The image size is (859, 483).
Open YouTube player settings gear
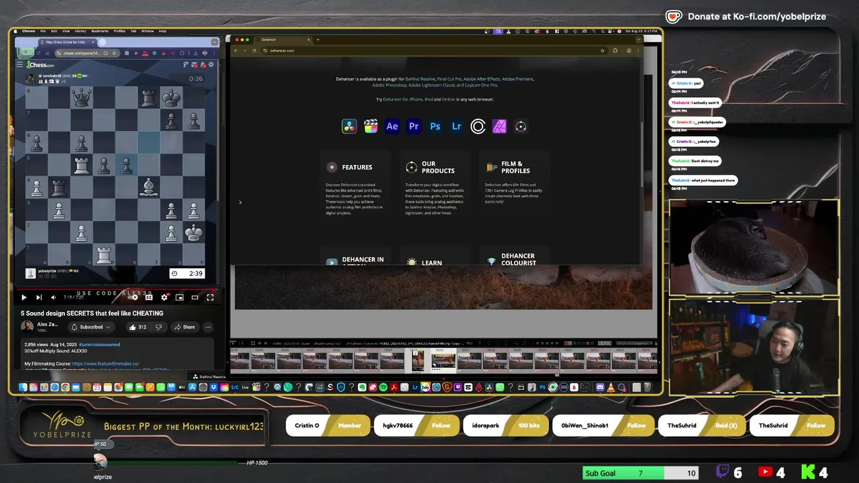164,297
